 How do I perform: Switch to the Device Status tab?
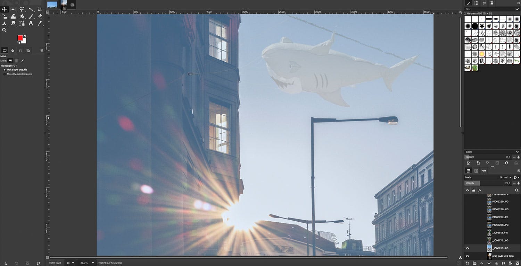tap(13, 51)
